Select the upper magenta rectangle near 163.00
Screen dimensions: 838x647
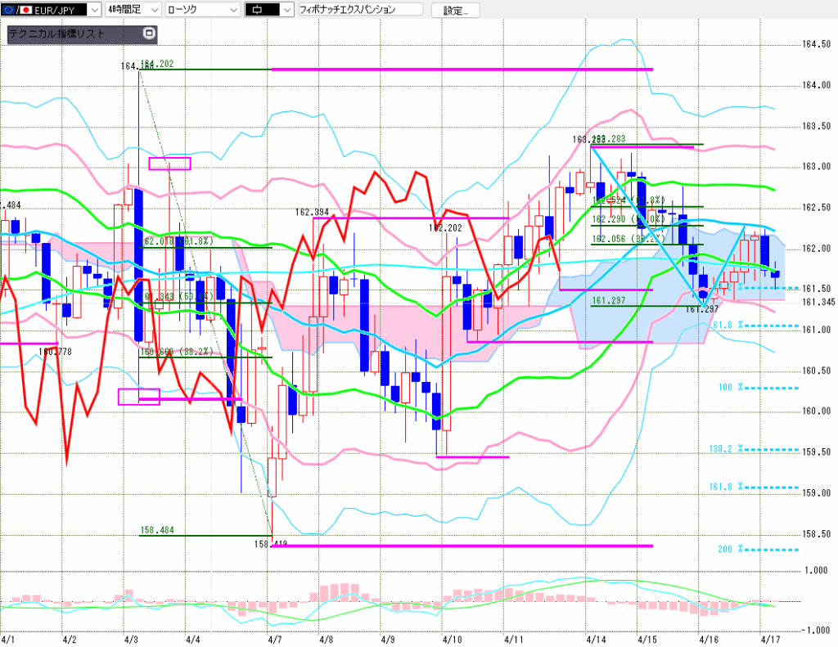[169, 163]
